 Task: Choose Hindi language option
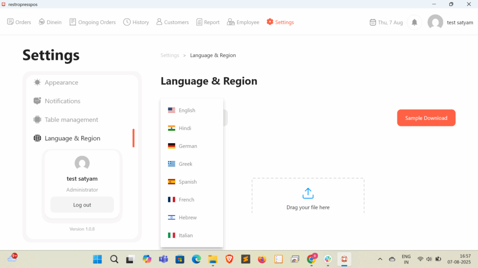tap(185, 128)
